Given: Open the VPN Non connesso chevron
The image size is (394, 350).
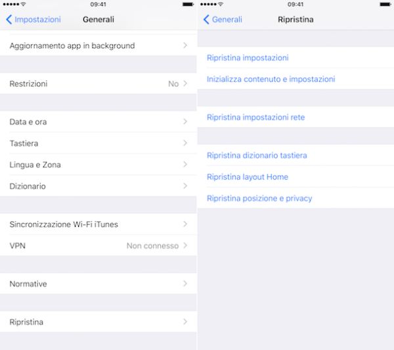Looking at the screenshot, I should pos(185,245).
